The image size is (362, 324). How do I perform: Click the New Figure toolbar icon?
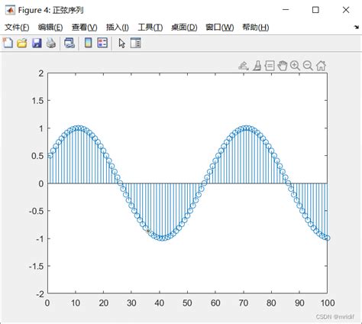pyautogui.click(x=8, y=43)
